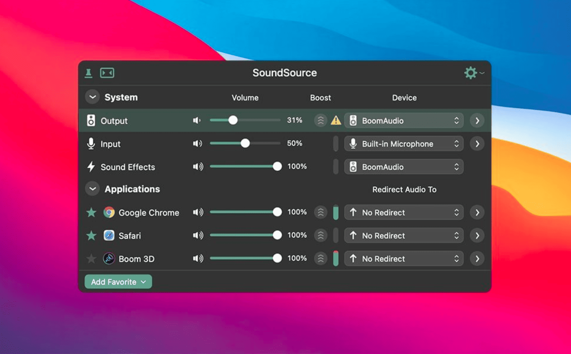The image size is (571, 354).
Task: Expand Boom 3D row details arrow
Action: 477,259
